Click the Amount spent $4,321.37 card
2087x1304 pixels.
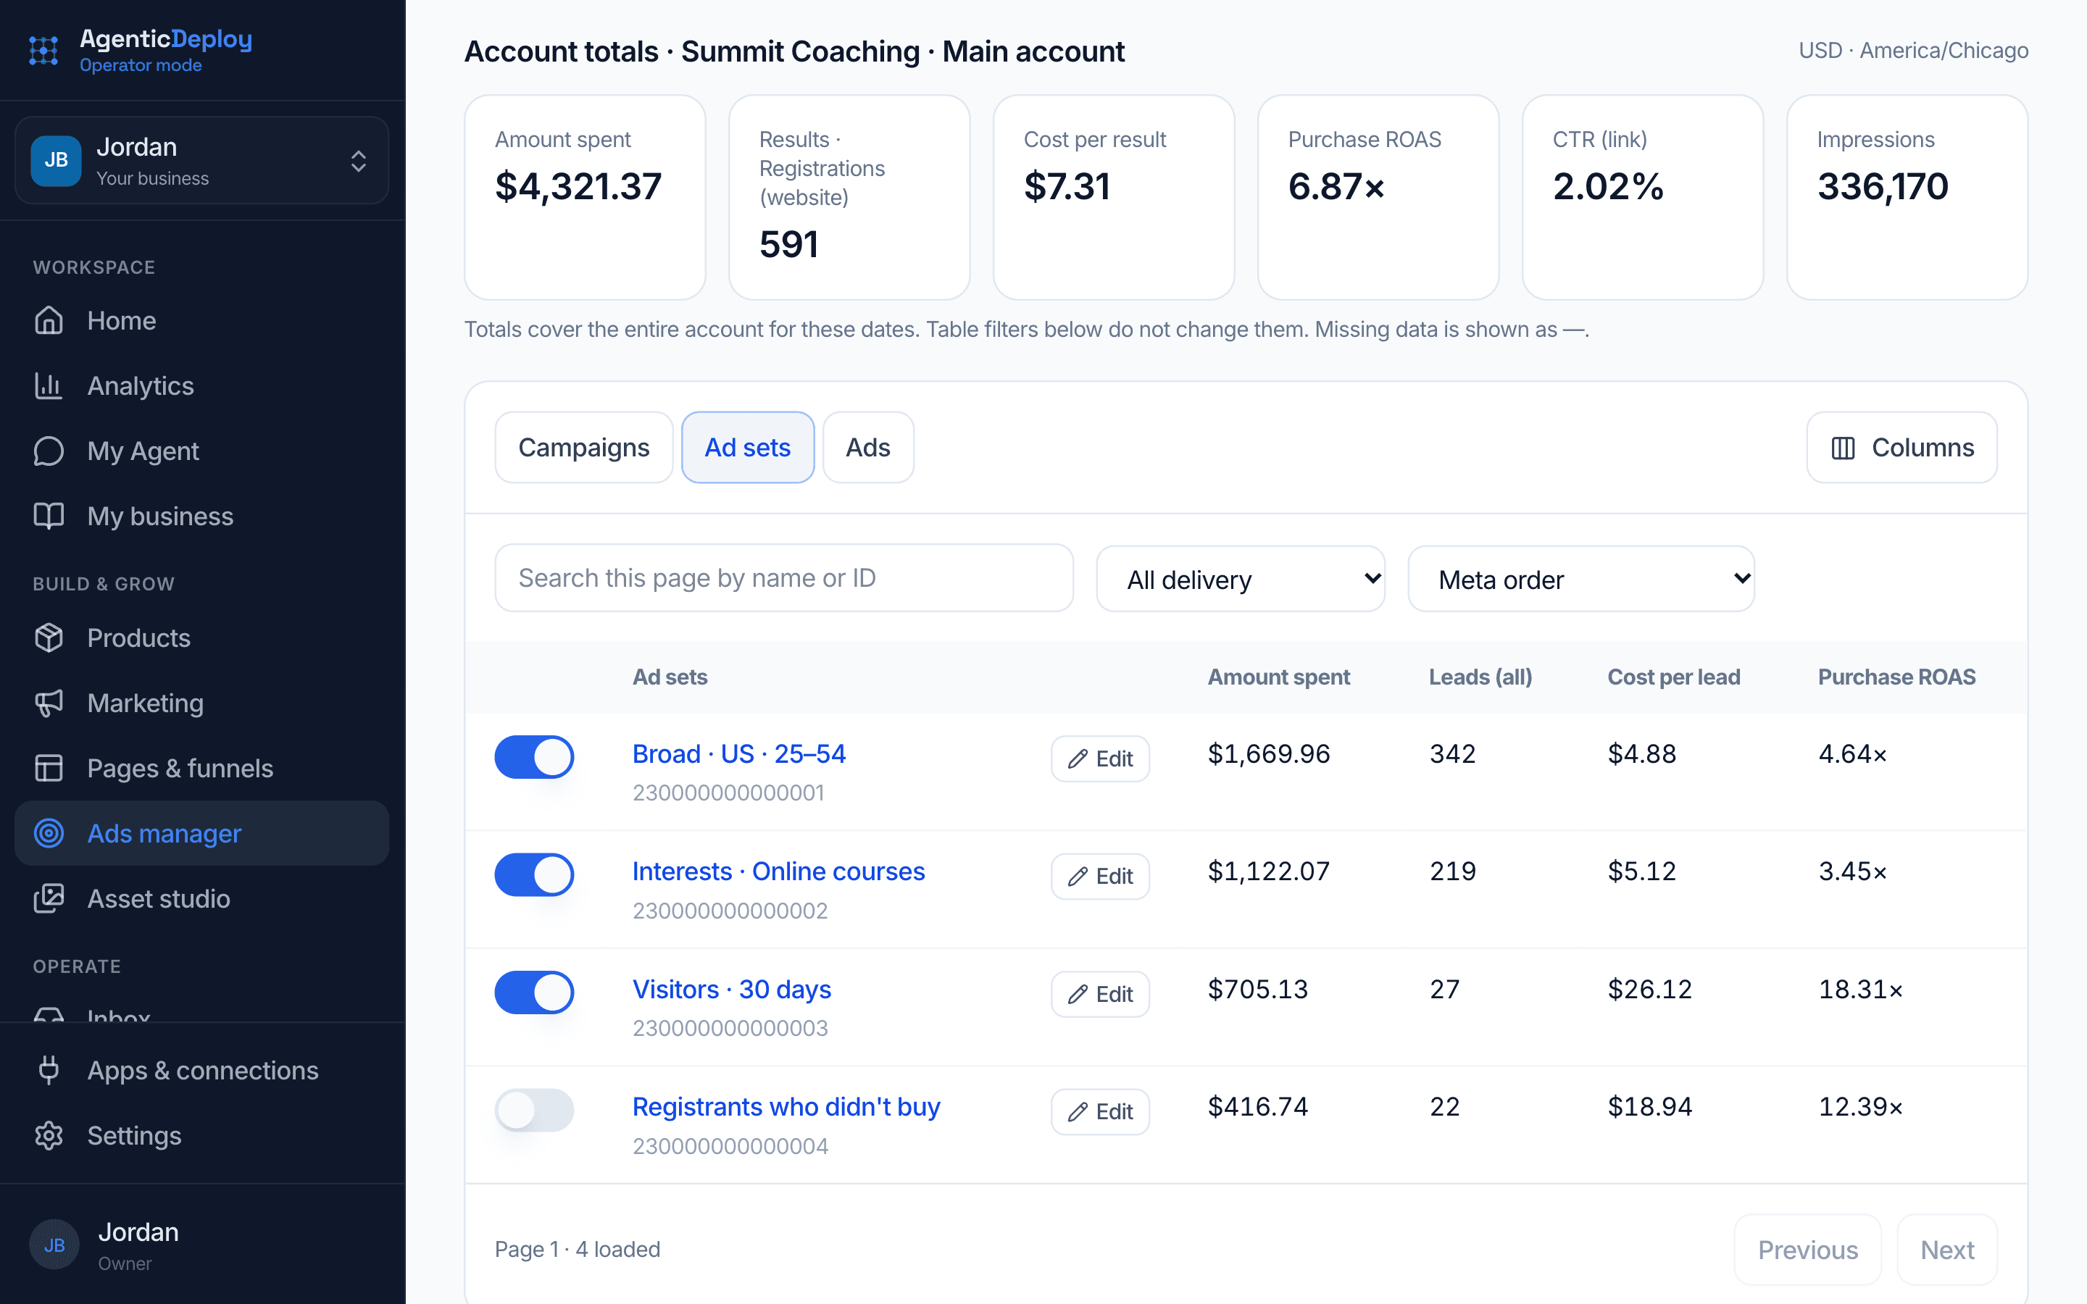[x=585, y=198]
